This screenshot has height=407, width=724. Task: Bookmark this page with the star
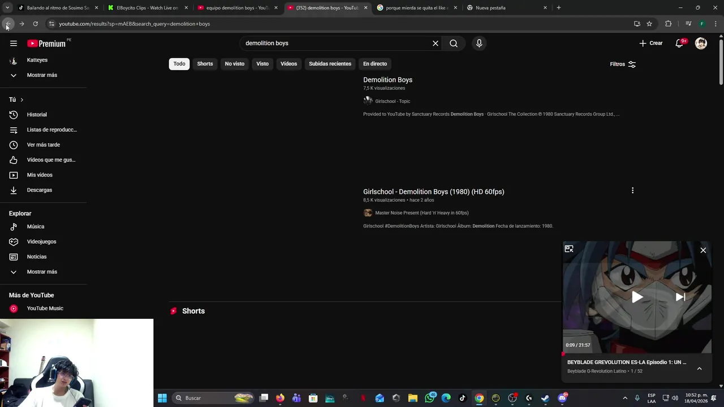point(649,24)
